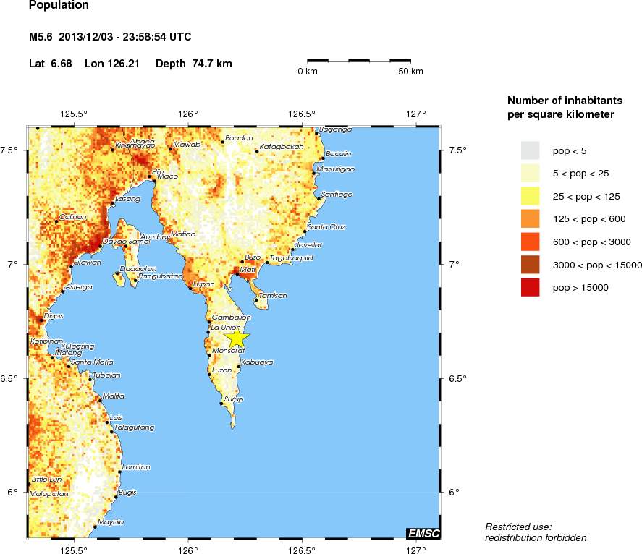Click the 'Digos' town label
The height and width of the screenshot is (554, 642).
[x=54, y=316]
